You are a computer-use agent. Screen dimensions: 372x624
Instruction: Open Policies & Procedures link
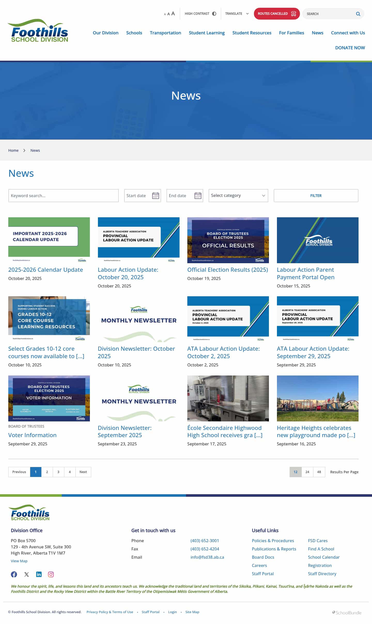[273, 541]
